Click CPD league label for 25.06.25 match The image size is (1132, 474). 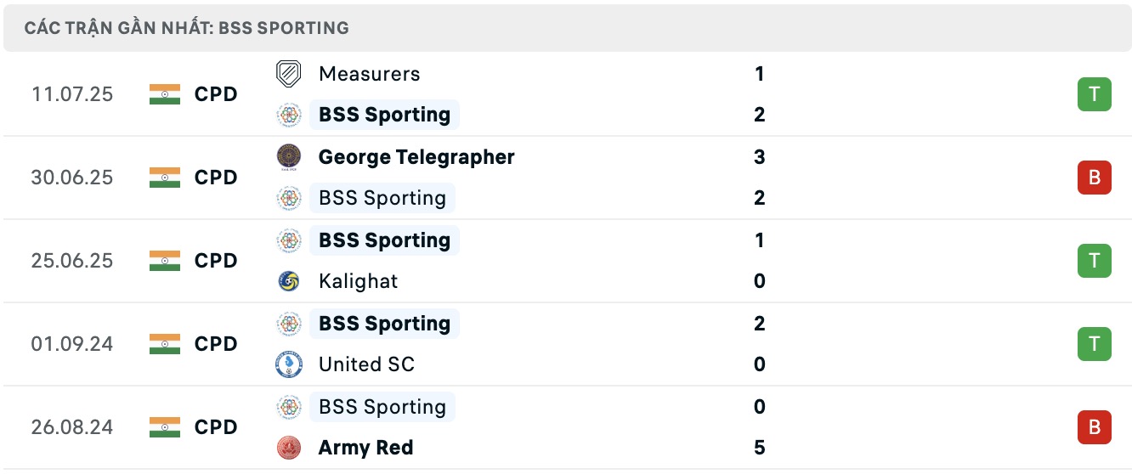pos(216,261)
